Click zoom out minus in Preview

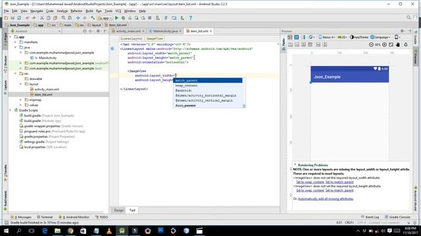coord(371,45)
